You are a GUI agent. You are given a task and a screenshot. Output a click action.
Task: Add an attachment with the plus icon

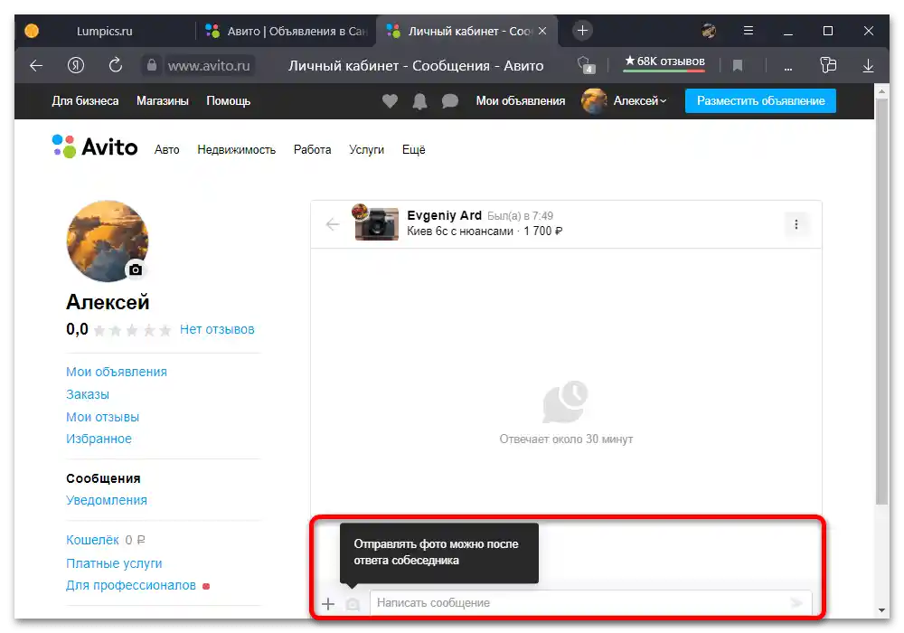[x=328, y=603]
